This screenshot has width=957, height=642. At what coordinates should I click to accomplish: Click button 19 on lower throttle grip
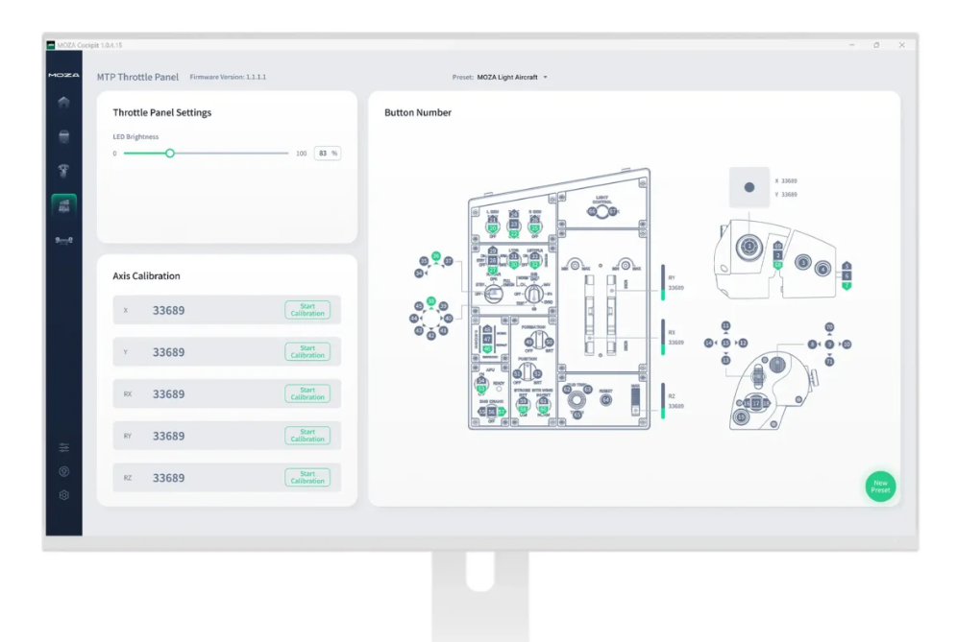coord(741,417)
